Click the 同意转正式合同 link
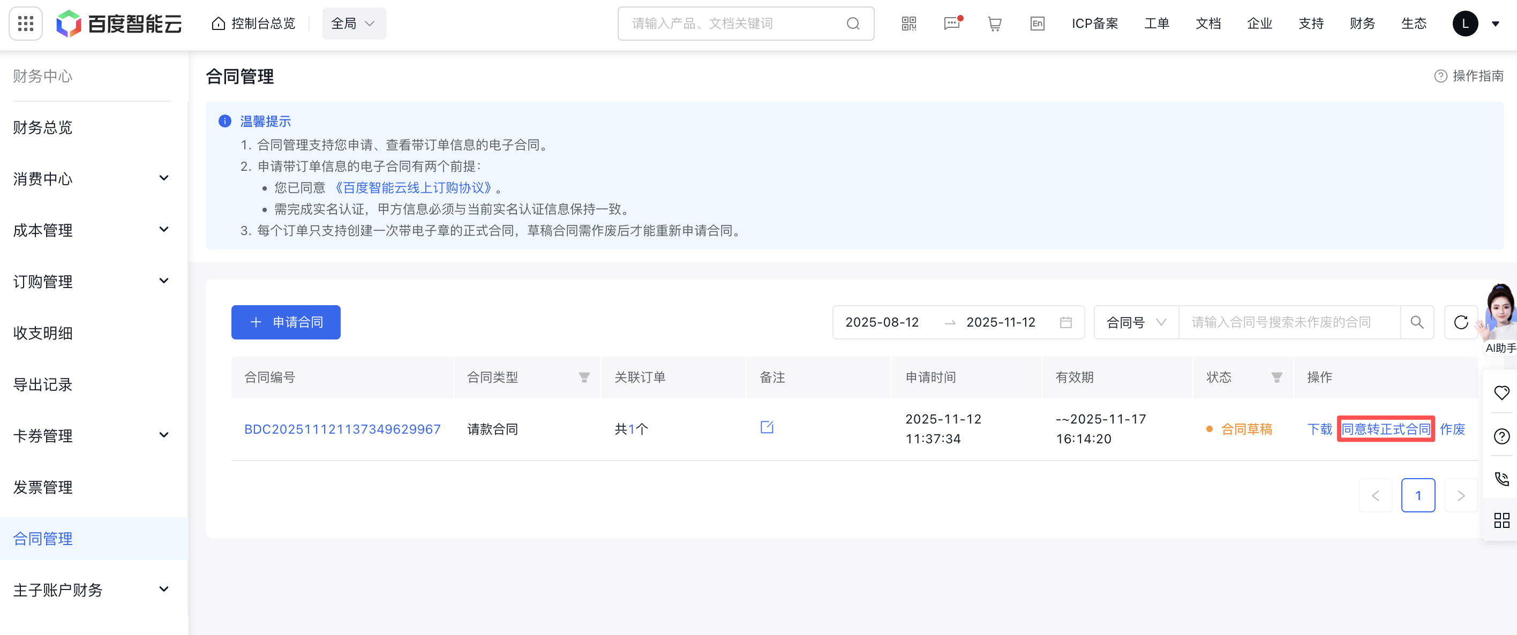 [x=1385, y=429]
